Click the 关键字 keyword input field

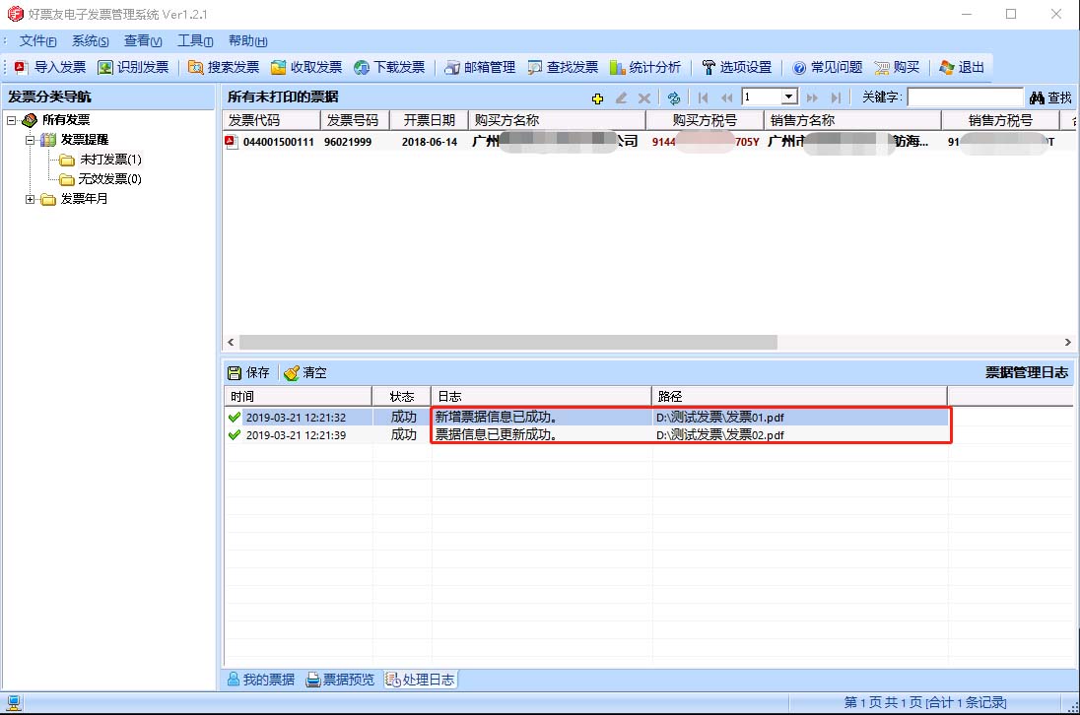[x=965, y=97]
